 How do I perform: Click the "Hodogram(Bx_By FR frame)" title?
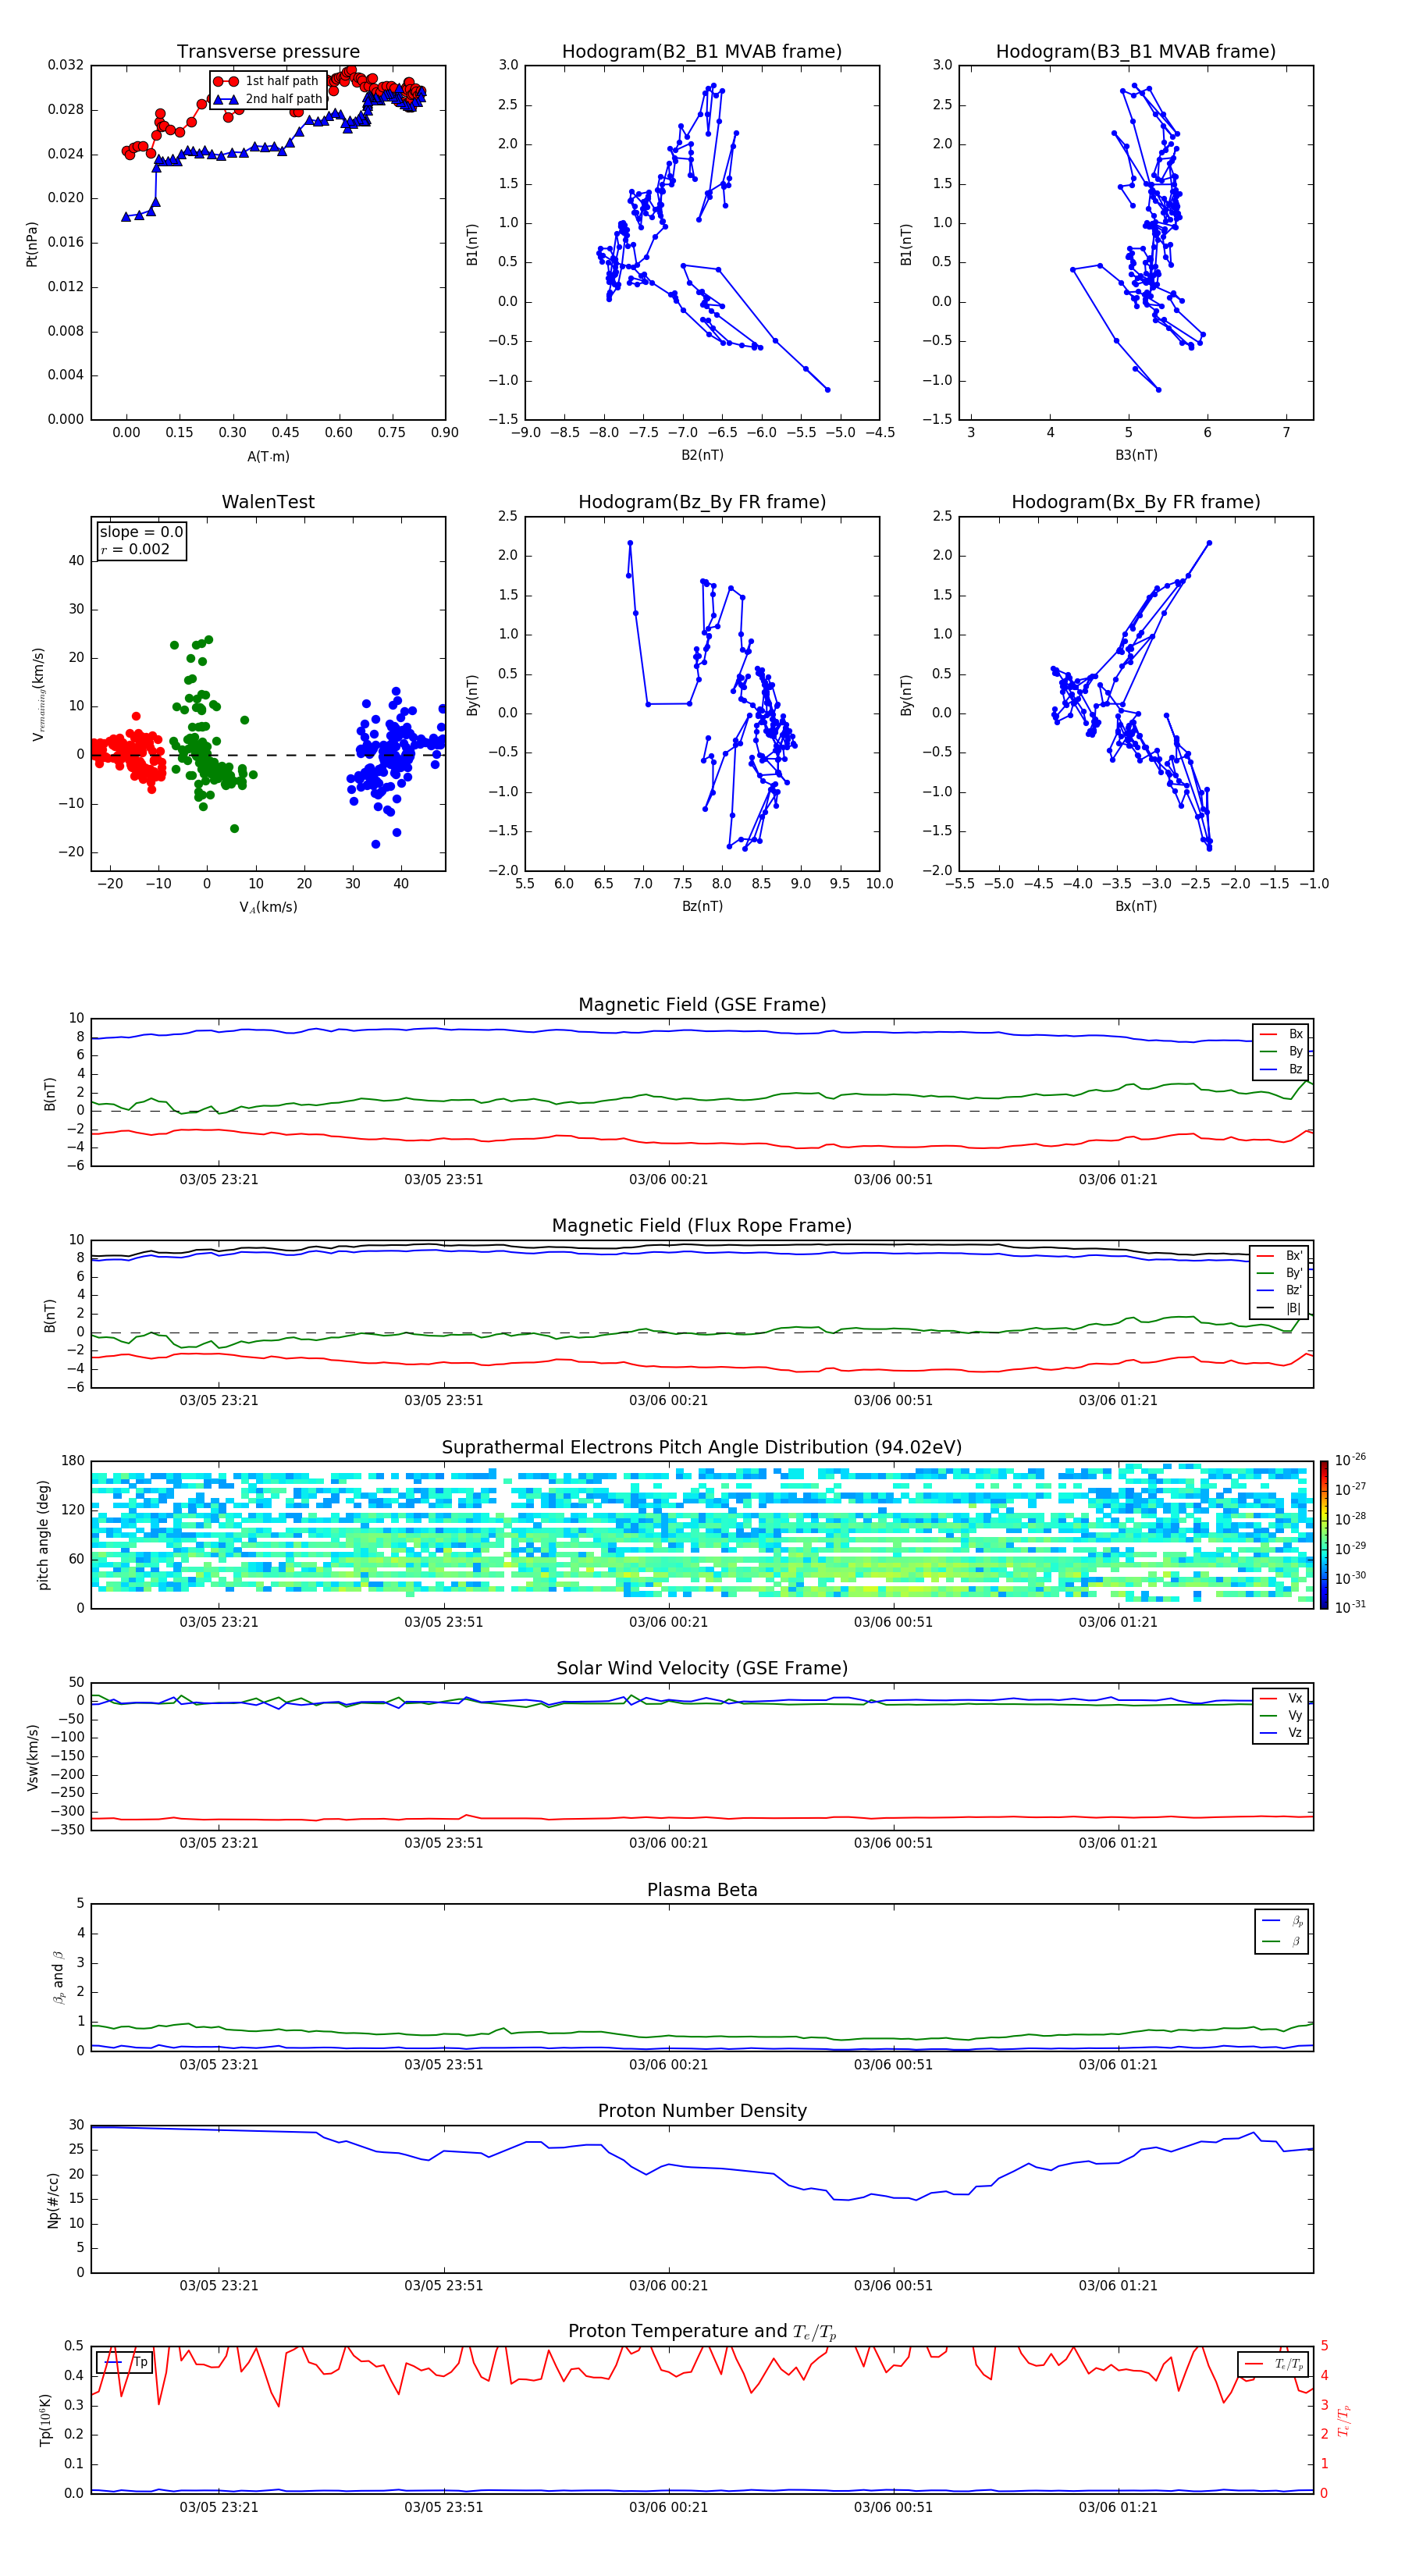1136,502
